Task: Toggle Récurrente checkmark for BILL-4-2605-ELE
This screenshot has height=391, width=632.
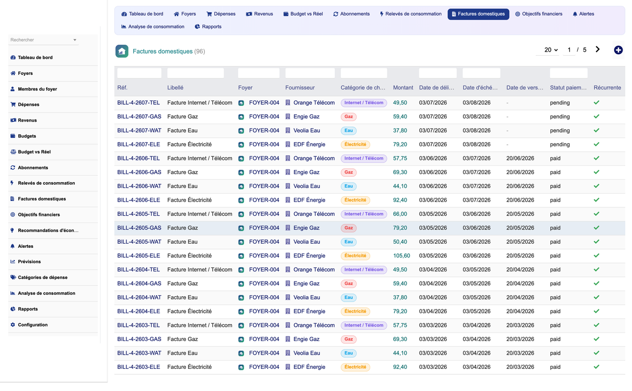Action: pos(596,256)
